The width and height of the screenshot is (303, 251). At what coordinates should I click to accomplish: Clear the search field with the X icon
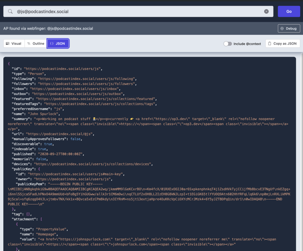click(x=266, y=11)
